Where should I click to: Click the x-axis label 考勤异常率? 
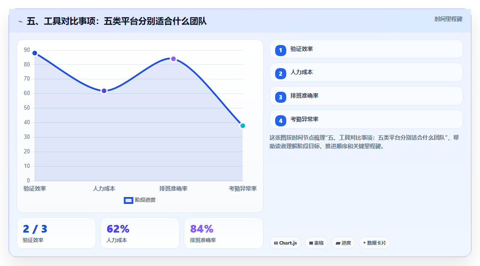coord(243,188)
